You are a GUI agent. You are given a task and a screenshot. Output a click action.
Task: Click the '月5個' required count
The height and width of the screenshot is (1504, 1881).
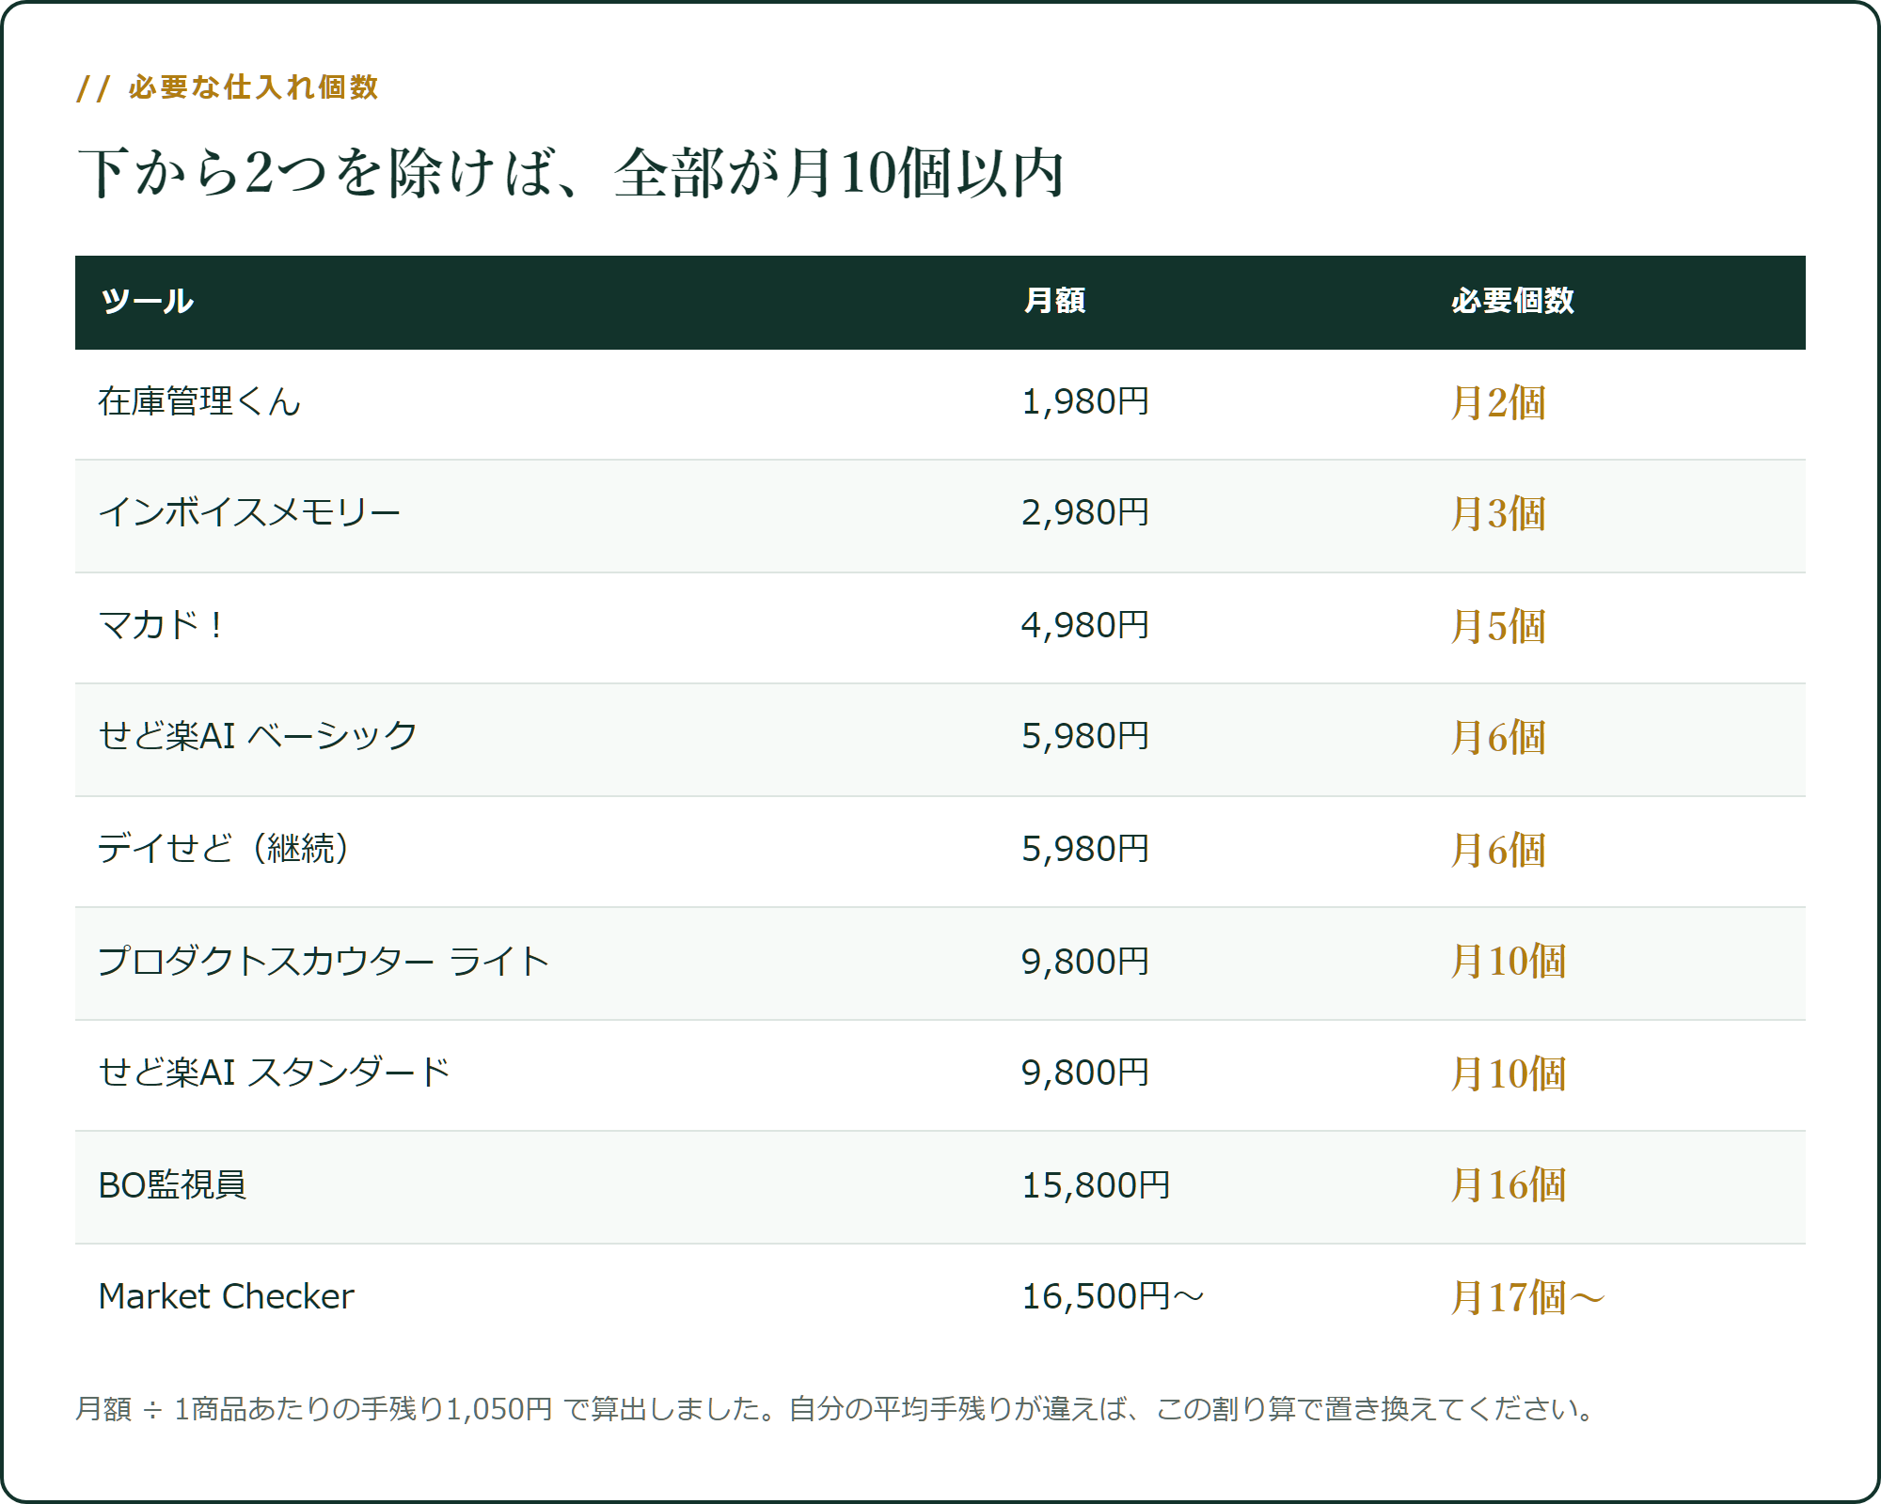tap(1498, 626)
